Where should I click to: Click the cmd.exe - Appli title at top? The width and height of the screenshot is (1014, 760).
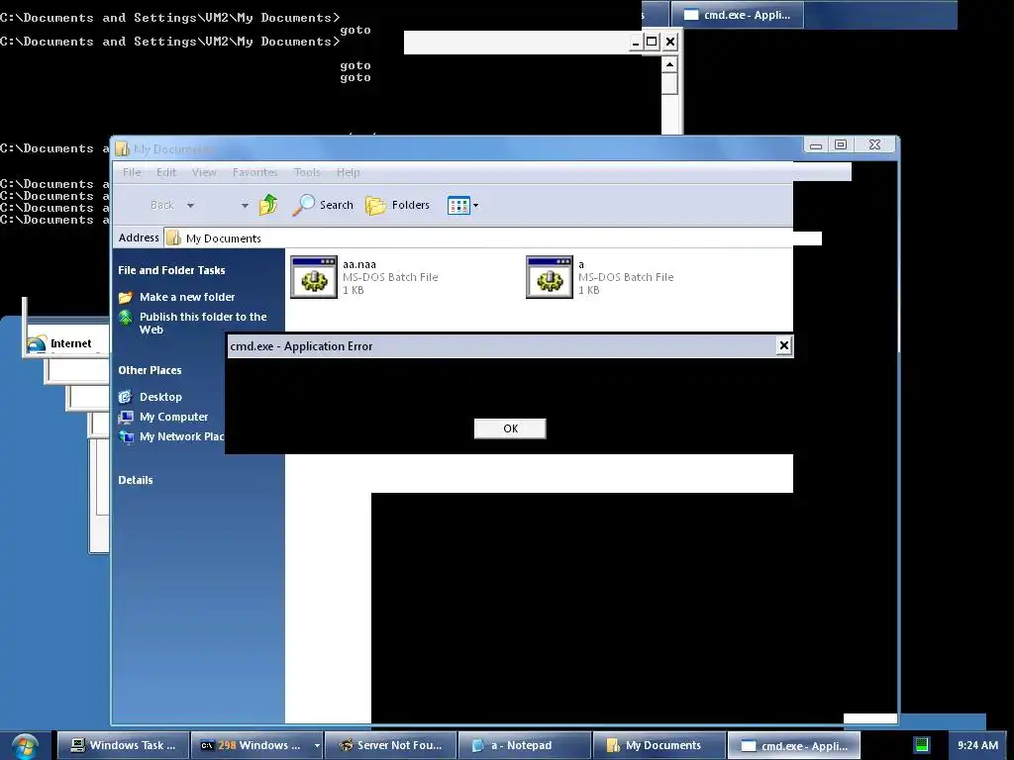pyautogui.click(x=737, y=14)
